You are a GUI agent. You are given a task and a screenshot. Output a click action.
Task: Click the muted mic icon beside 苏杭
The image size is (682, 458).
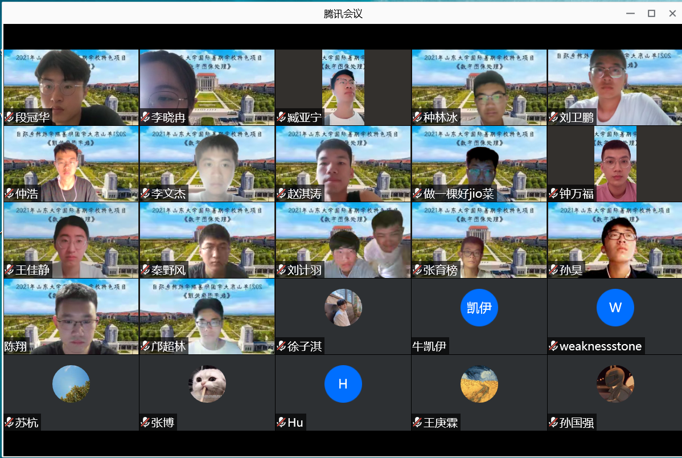9,422
